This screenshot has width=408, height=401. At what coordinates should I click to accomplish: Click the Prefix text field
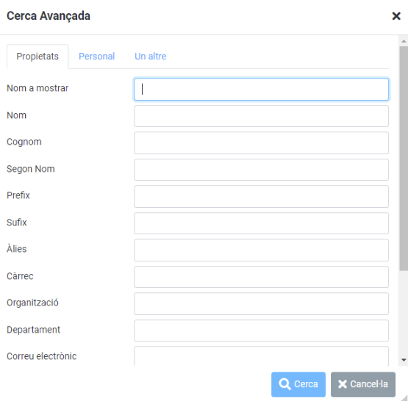(x=261, y=197)
